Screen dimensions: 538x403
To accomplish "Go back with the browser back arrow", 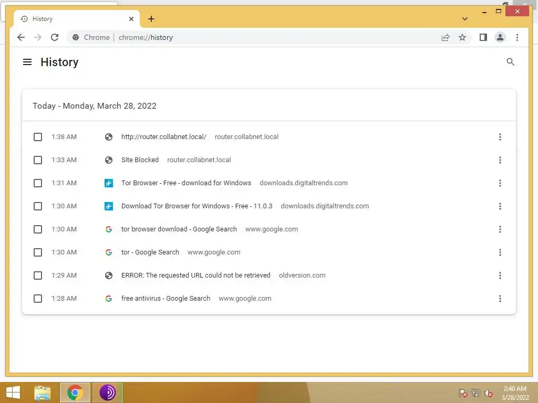I will [21, 37].
